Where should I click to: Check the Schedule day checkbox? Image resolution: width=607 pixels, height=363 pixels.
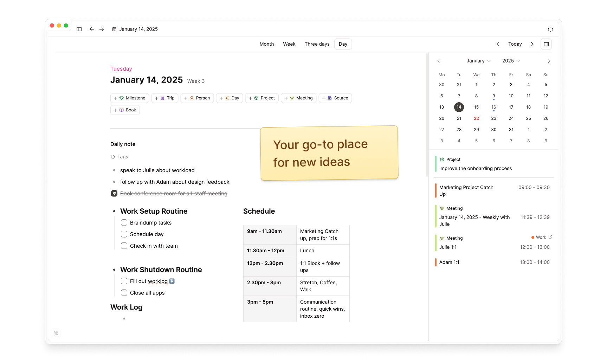tap(124, 234)
